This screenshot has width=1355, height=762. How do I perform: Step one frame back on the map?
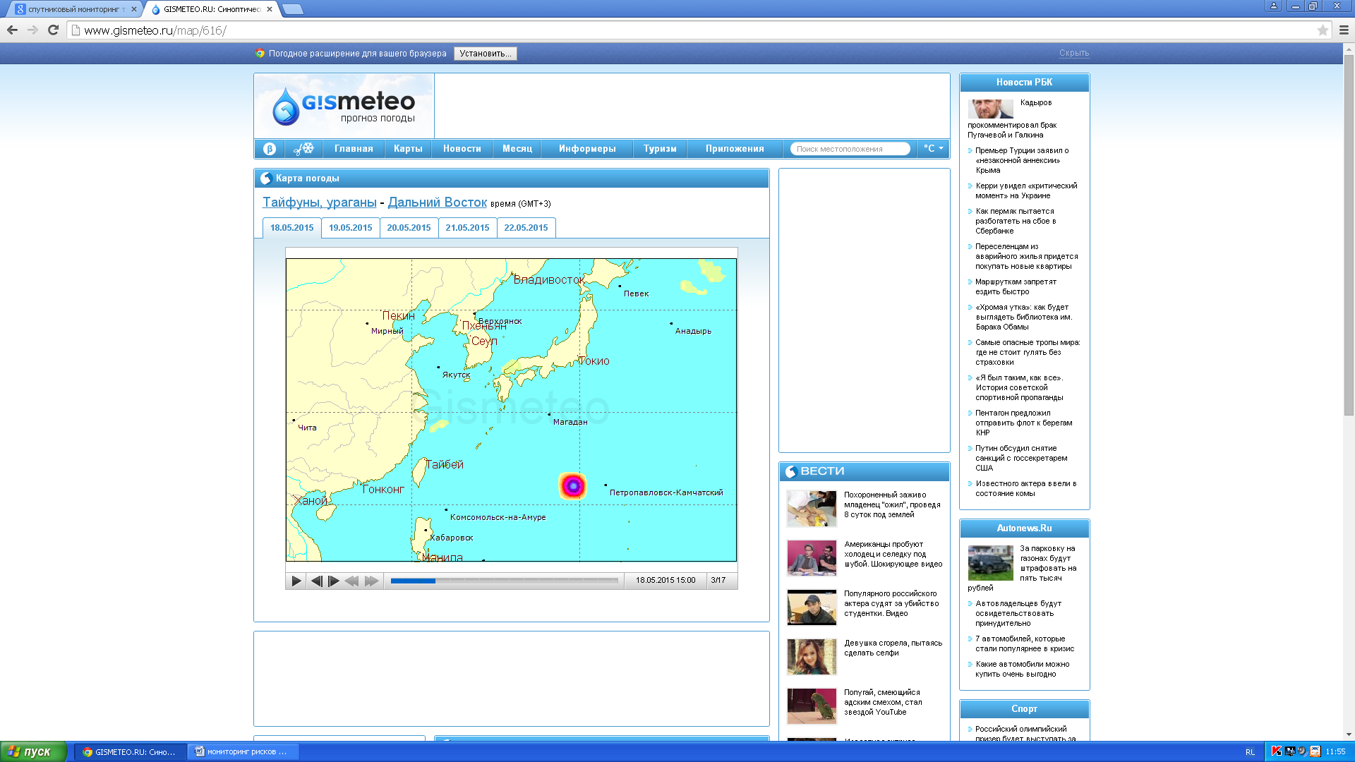point(316,581)
